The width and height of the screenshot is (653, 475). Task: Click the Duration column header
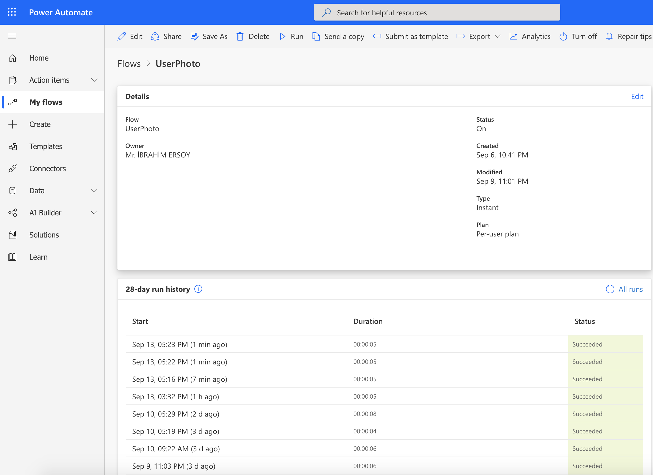click(x=368, y=321)
